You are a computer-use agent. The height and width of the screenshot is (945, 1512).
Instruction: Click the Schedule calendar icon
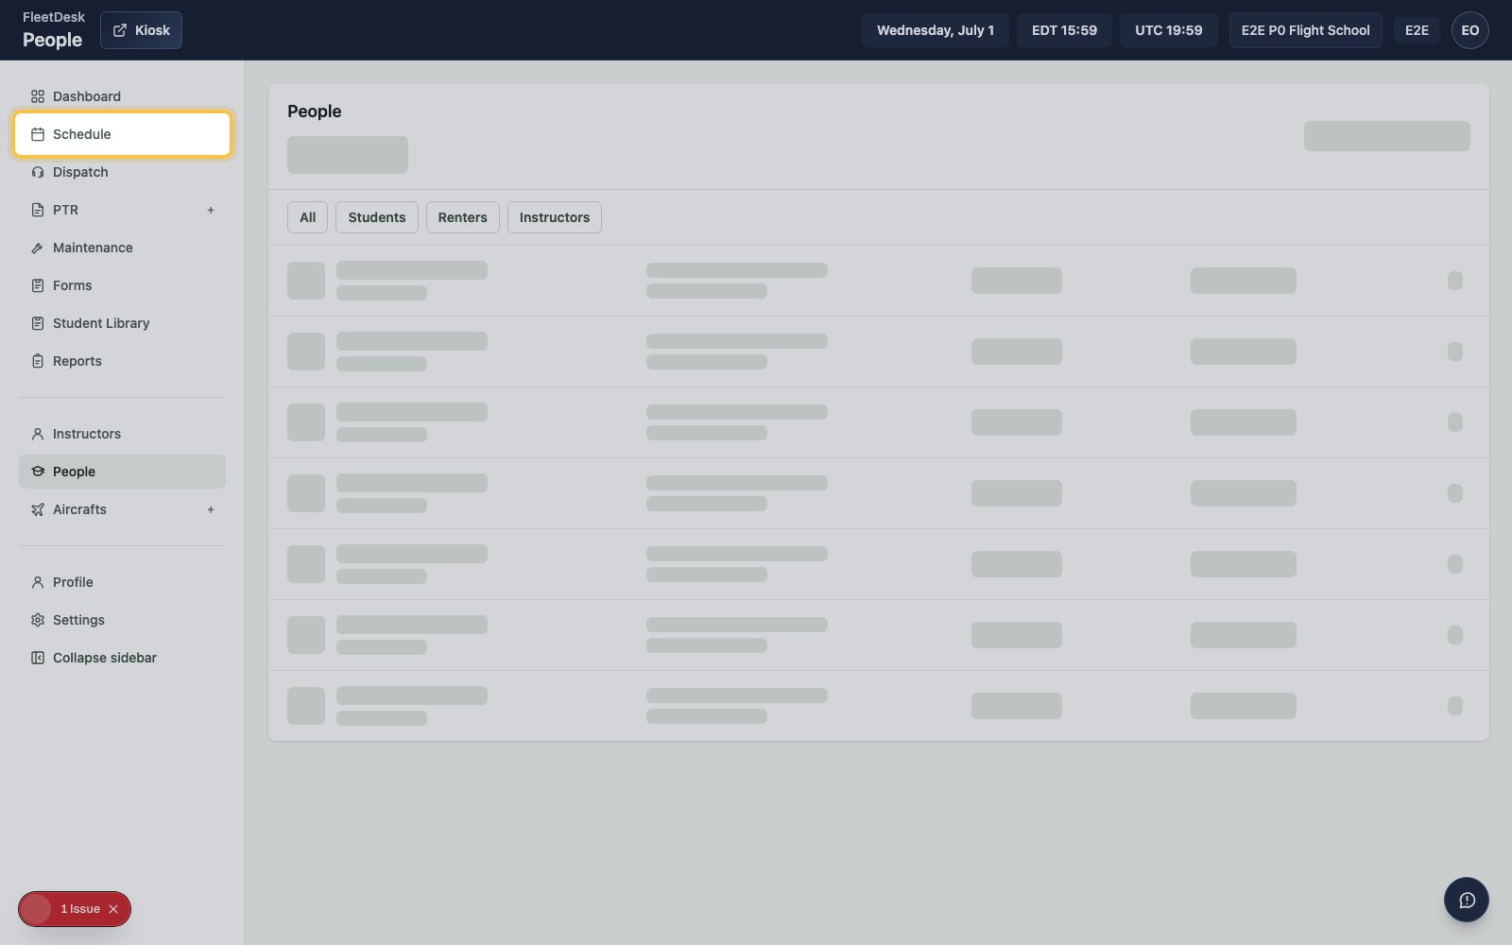(38, 134)
